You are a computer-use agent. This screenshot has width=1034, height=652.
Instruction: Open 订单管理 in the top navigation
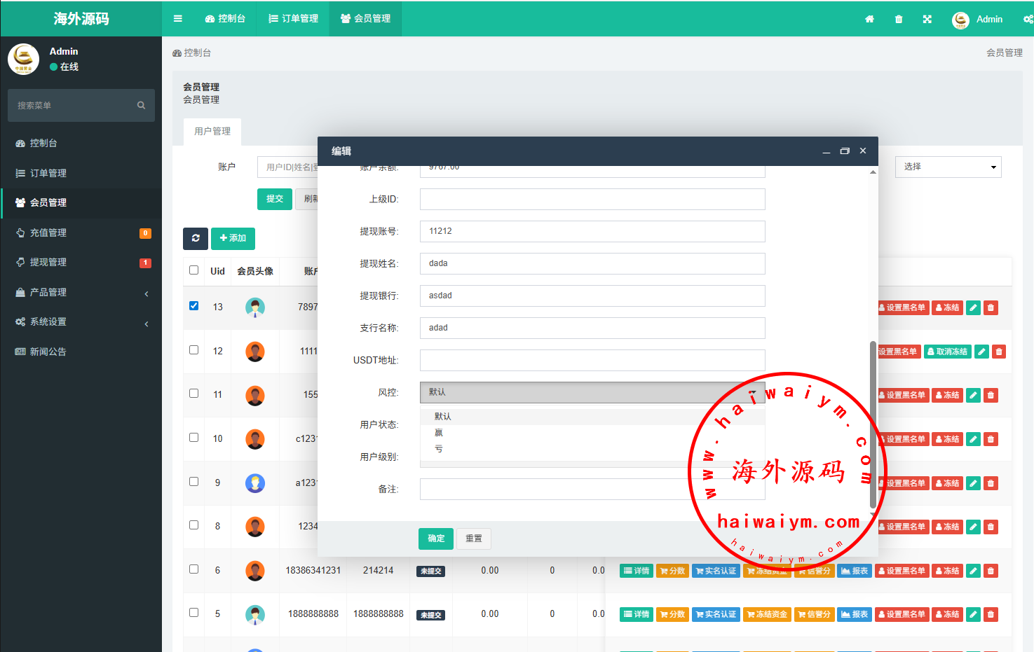pyautogui.click(x=294, y=19)
